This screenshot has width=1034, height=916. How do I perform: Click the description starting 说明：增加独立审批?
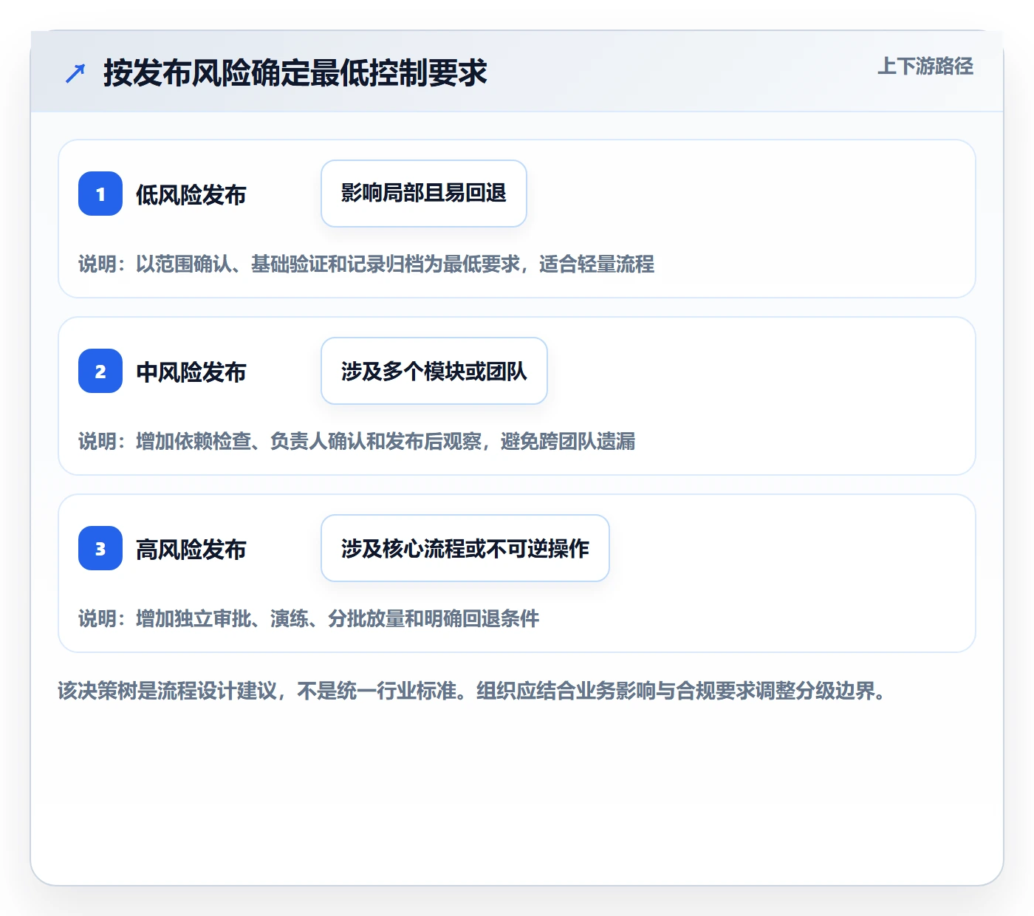tap(309, 619)
